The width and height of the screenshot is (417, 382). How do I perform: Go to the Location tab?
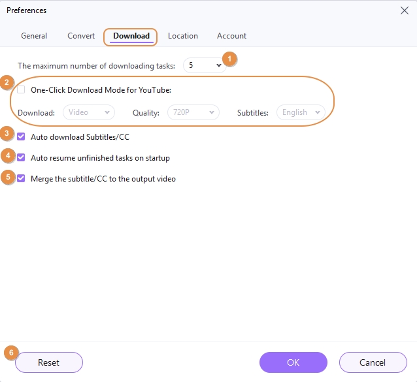coord(183,36)
